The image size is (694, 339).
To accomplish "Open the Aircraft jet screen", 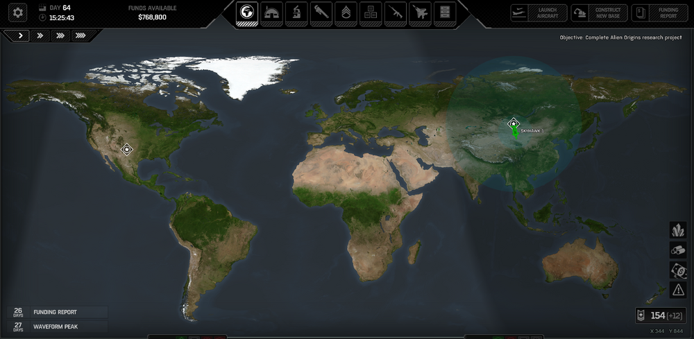I will 421,12.
